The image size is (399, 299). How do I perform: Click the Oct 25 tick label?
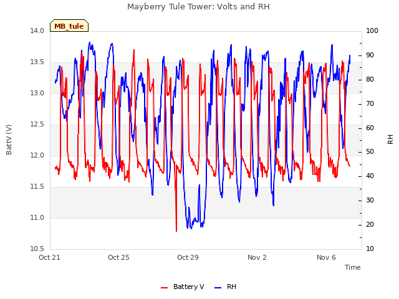(118, 257)
